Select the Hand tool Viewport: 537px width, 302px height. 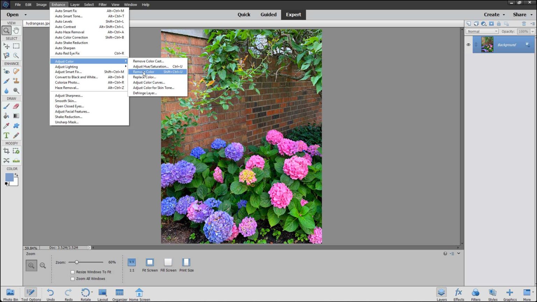16,30
